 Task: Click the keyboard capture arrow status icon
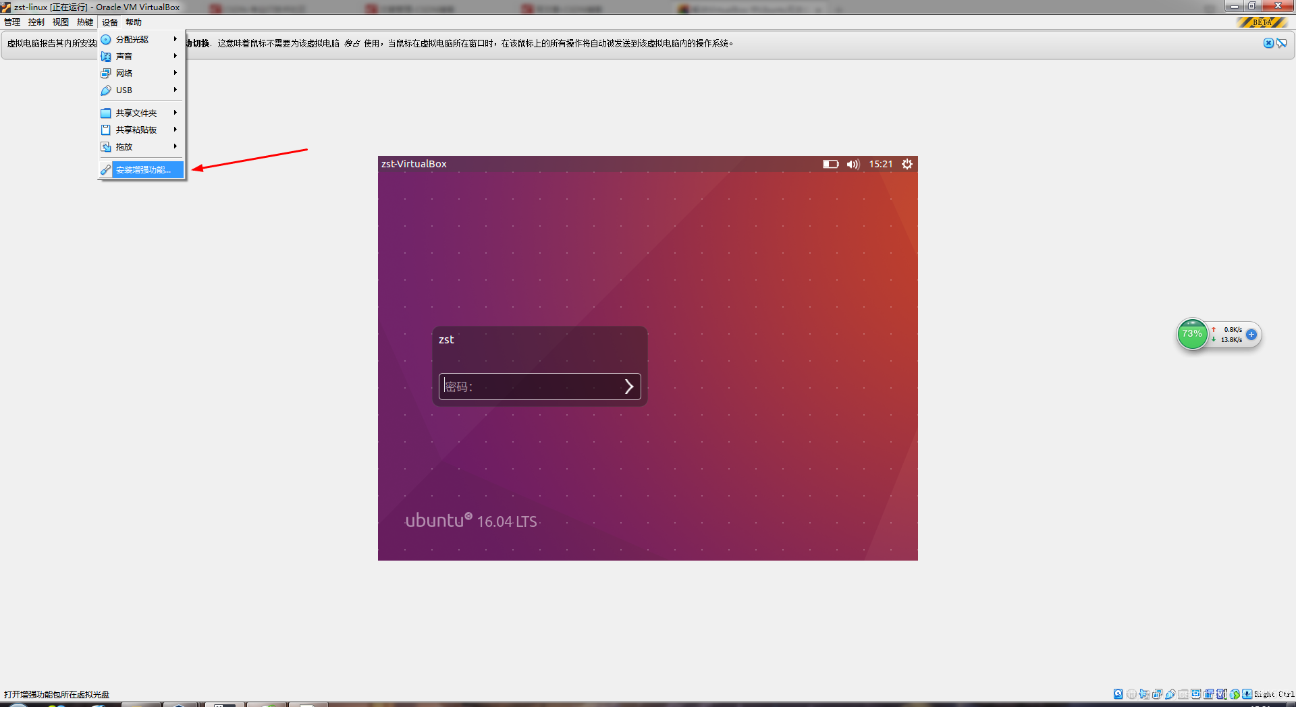coord(1247,694)
